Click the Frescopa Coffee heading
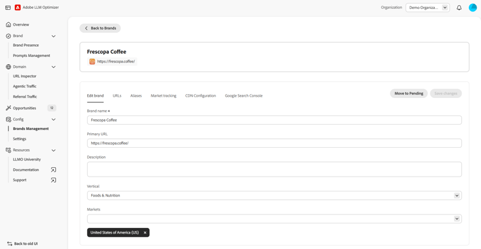This screenshot has width=481, height=249. pos(106,52)
